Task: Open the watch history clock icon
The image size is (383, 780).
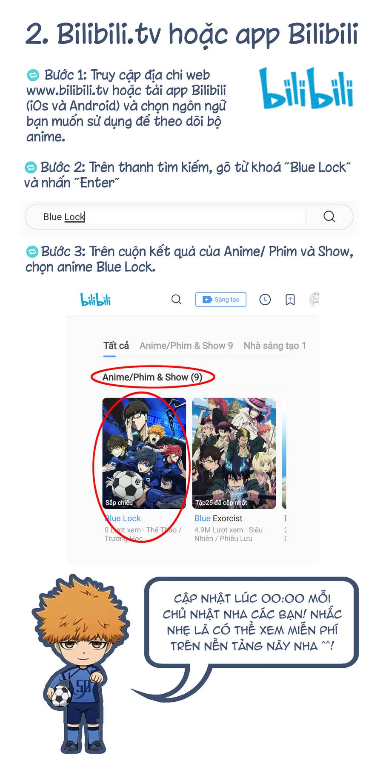Action: (265, 300)
